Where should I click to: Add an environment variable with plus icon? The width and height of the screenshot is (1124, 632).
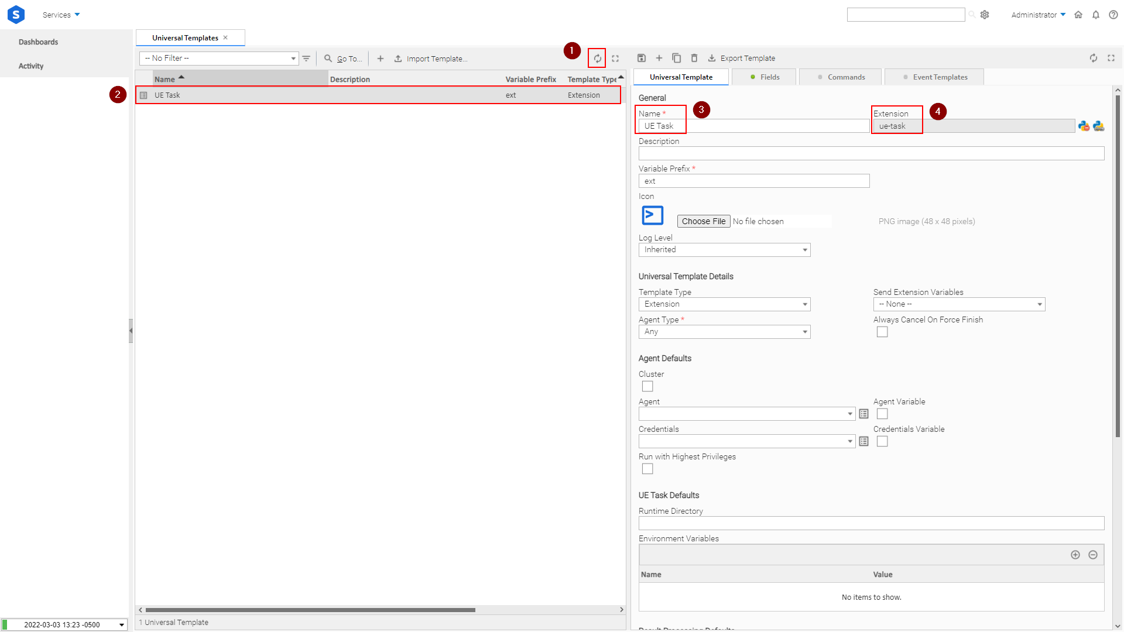click(1075, 555)
